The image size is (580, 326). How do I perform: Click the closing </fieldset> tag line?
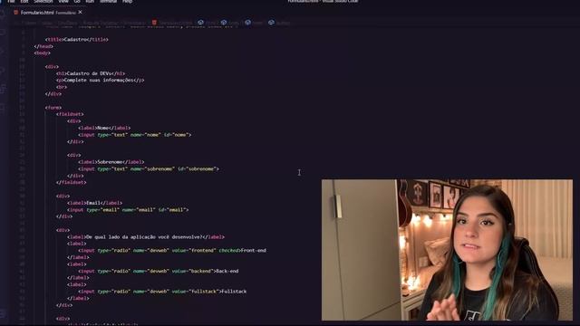click(72, 183)
